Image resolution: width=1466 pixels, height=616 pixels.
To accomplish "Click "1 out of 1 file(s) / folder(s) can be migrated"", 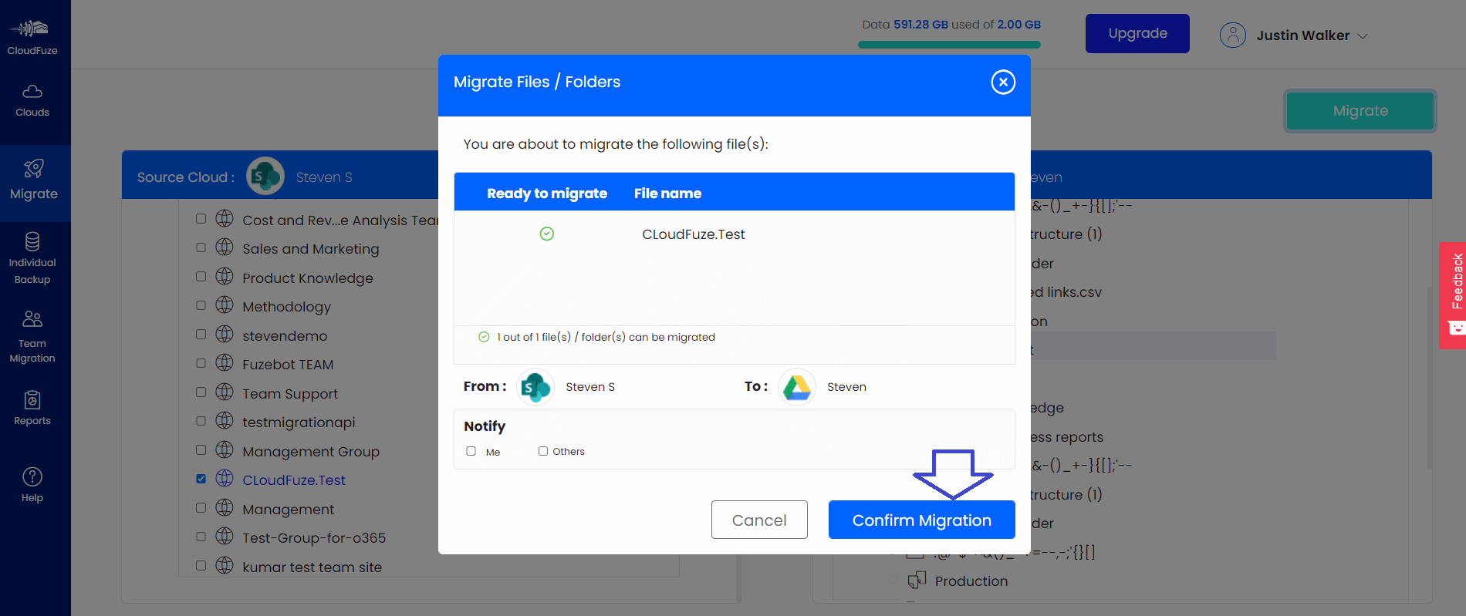I will tap(606, 337).
